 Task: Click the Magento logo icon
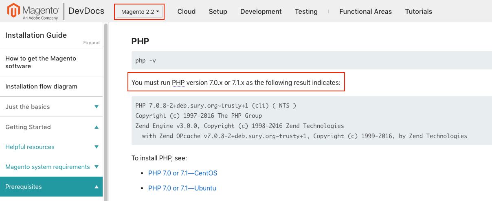coord(13,11)
